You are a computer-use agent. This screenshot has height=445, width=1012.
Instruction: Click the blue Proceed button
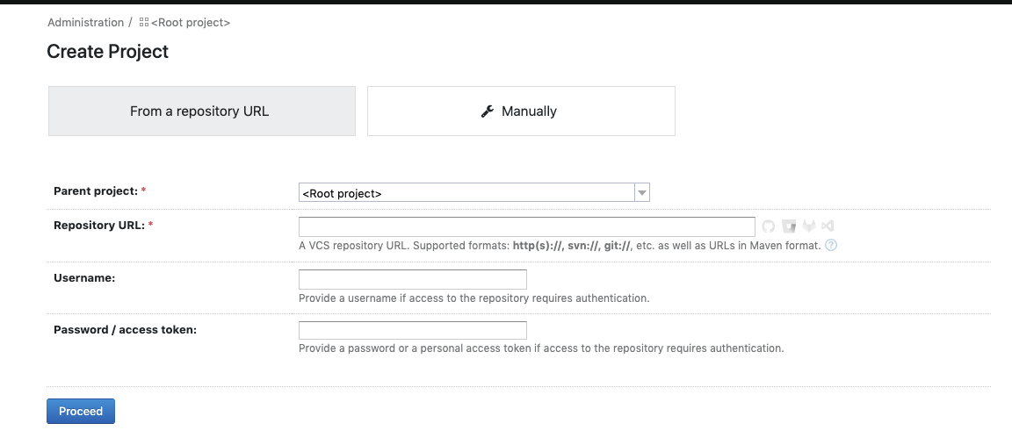point(81,412)
